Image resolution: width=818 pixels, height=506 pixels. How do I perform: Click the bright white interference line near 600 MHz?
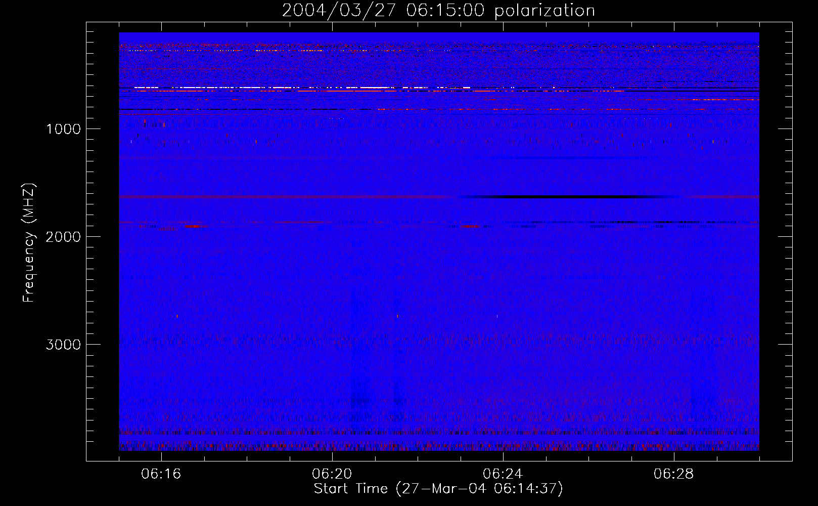click(303, 88)
